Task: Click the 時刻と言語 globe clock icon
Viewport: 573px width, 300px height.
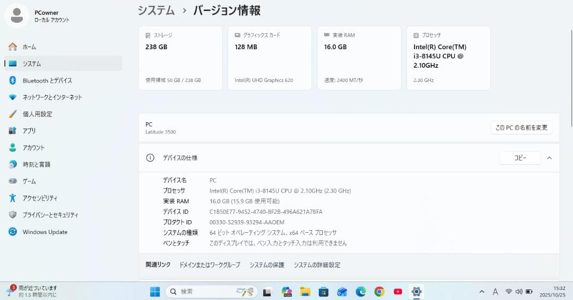Action: [13, 165]
